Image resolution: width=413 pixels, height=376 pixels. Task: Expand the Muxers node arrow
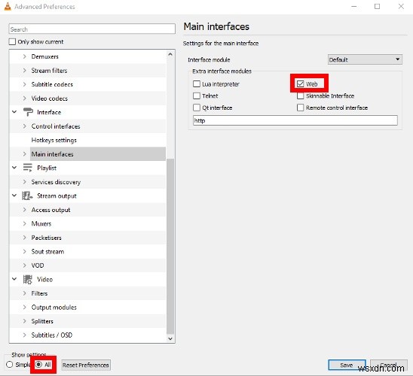(x=25, y=223)
